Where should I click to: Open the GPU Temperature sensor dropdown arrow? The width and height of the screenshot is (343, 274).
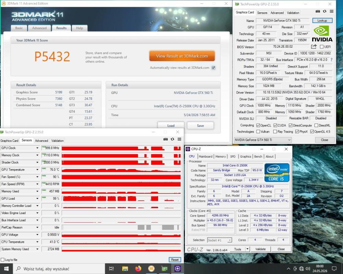tap(37, 170)
